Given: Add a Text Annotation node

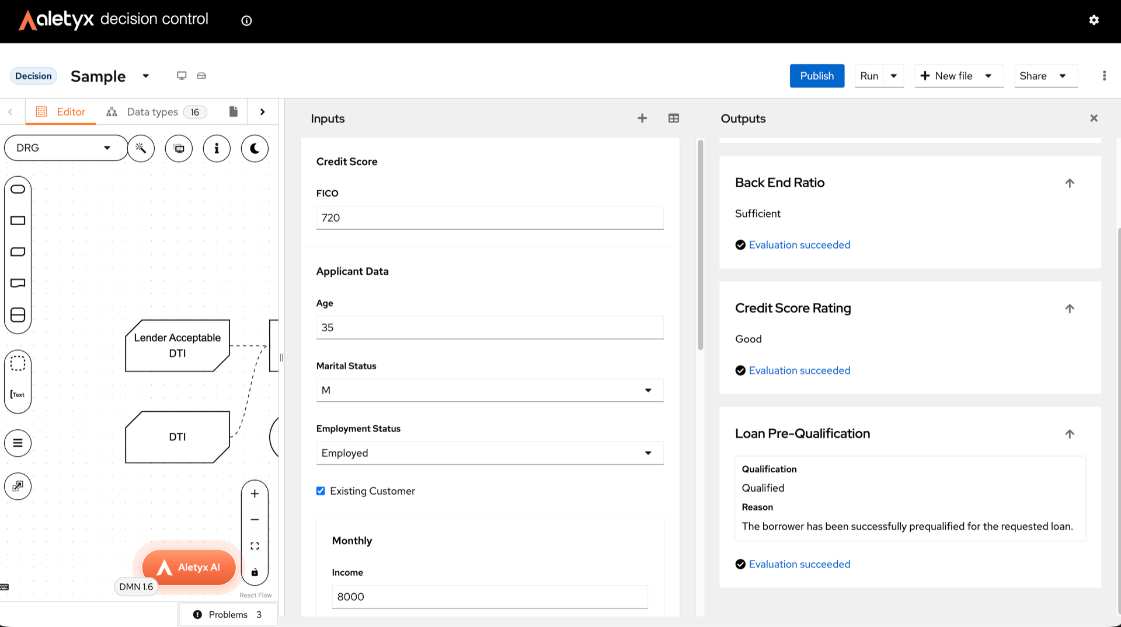Looking at the screenshot, I should click(x=18, y=394).
